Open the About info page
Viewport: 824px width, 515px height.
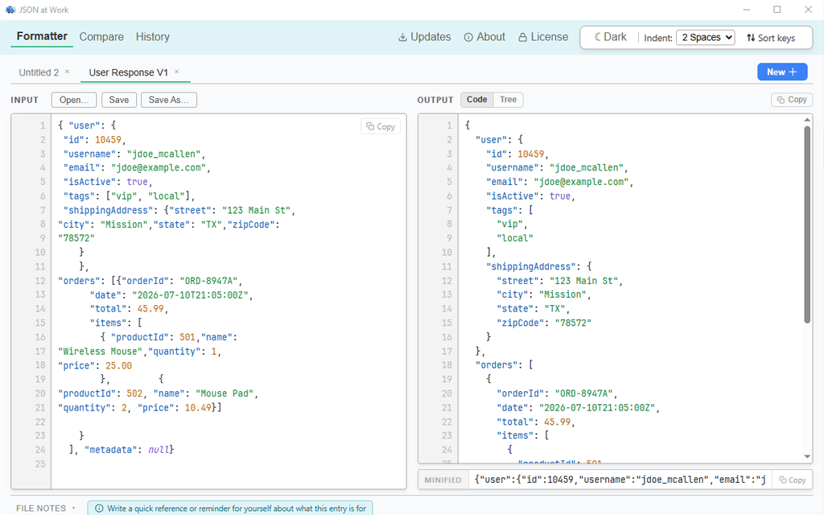(484, 37)
